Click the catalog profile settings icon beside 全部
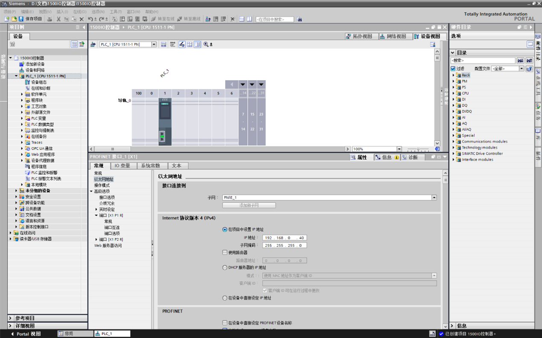The image size is (542, 338). [x=529, y=69]
